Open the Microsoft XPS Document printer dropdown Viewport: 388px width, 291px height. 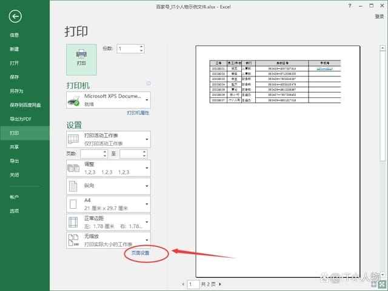109,100
